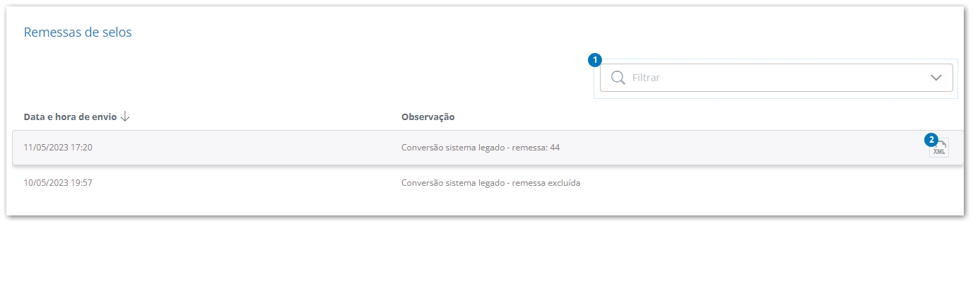The width and height of the screenshot is (973, 303).
Task: Click the magnifier icon in the filter box
Action: point(618,78)
